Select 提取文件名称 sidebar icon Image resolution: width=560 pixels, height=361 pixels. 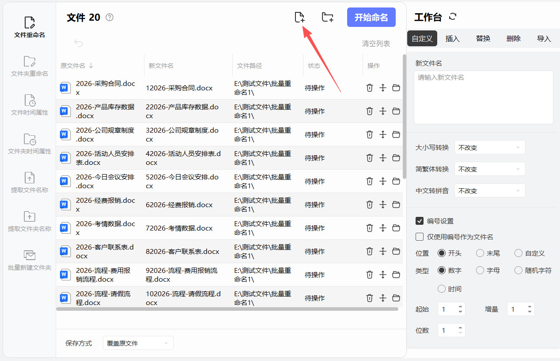(x=30, y=182)
